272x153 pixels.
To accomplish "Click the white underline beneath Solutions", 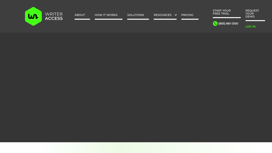I will (138, 19).
